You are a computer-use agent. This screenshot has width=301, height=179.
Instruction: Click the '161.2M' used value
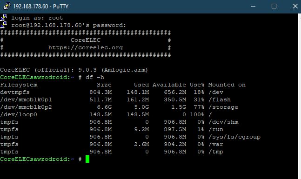[x=138, y=100]
